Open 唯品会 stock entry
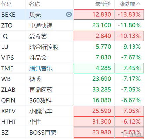Screen dimensions: 145x139 38,58
